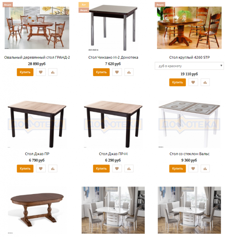Image resolution: width=226 pixels, height=237 pixels.
Task: Favorite the Стол круглый 4260 STP
Action: click(x=193, y=82)
